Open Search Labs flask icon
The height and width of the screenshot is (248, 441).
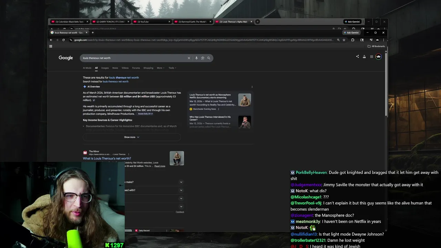pyautogui.click(x=364, y=56)
